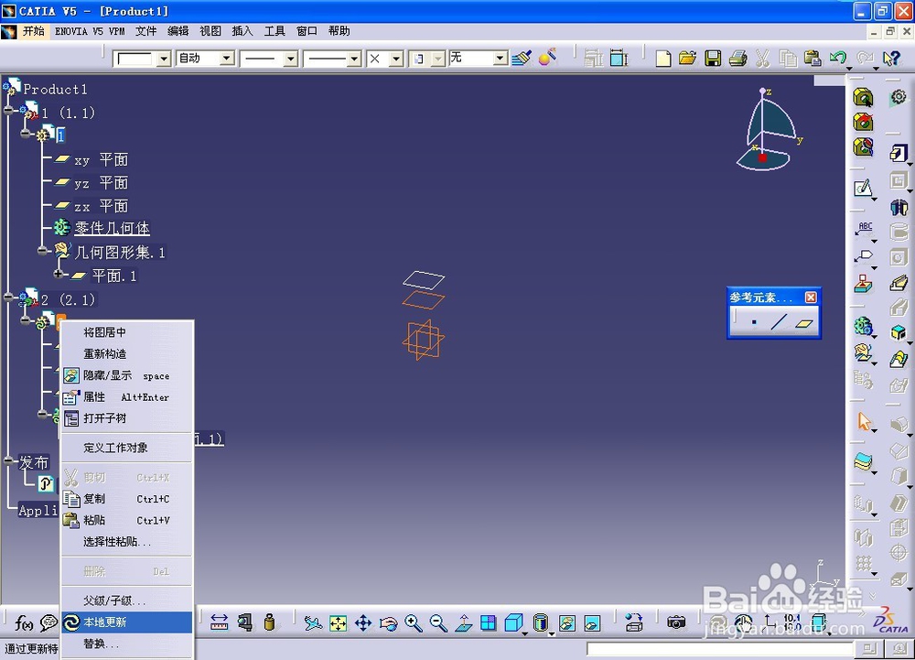Close the reference elements floating toolbar
Image resolution: width=915 pixels, height=660 pixels.
click(811, 298)
